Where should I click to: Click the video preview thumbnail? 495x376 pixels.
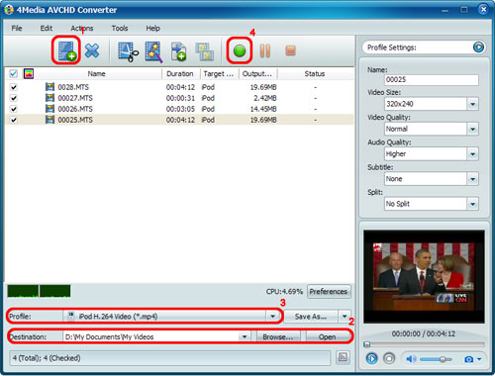coord(424,277)
